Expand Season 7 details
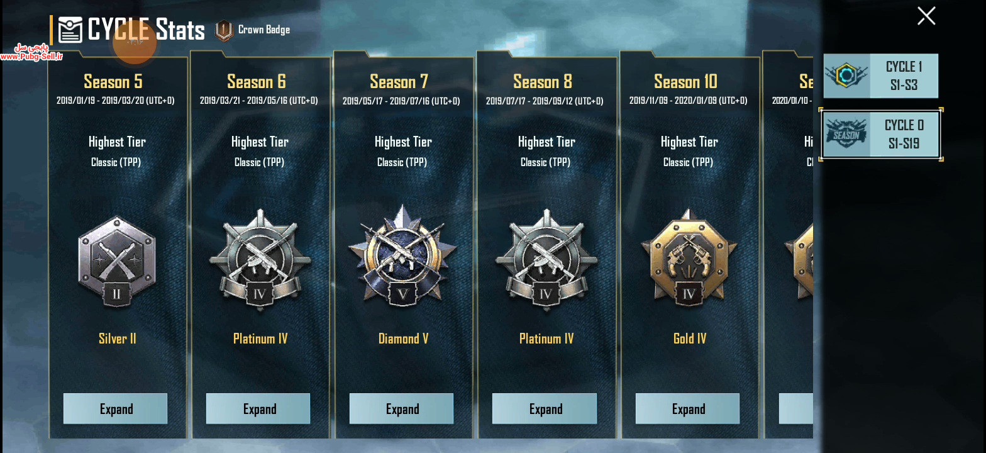Viewport: 986px width, 453px height. click(402, 409)
